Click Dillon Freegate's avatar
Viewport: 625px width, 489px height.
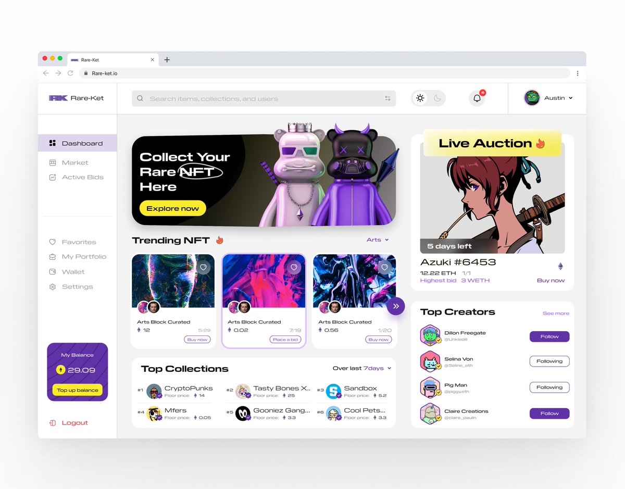pyautogui.click(x=430, y=335)
